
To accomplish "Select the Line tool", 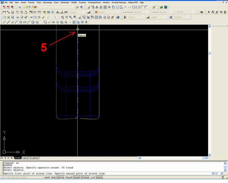I will [x=4, y=22].
